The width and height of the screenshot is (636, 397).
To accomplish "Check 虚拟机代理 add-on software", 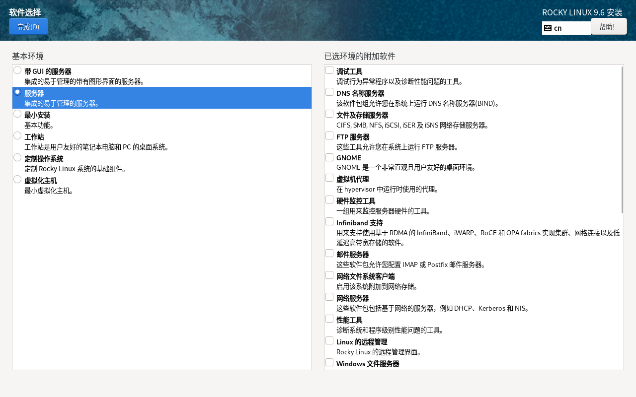I will pos(329,178).
